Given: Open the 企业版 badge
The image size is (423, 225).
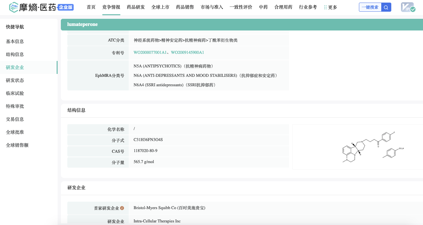Looking at the screenshot, I should [66, 7].
